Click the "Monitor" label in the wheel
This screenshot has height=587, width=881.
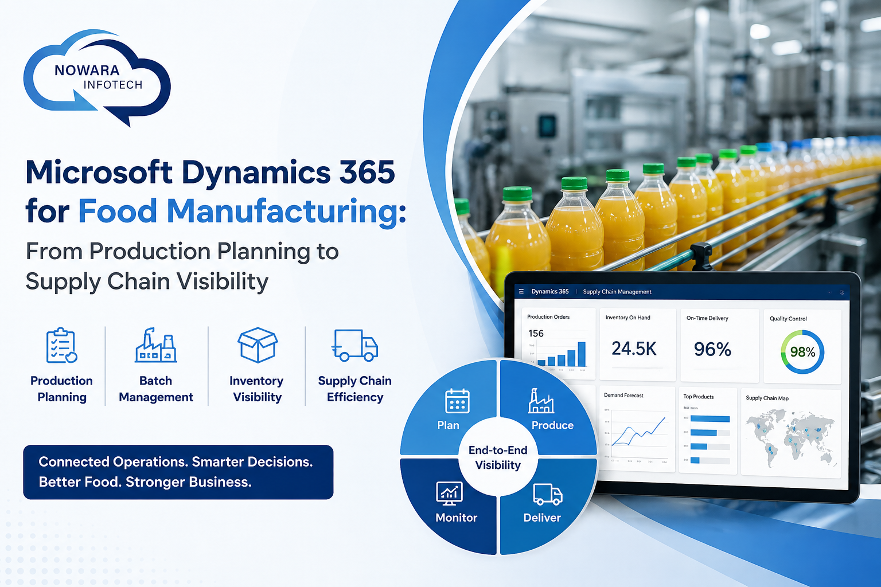pyautogui.click(x=456, y=518)
